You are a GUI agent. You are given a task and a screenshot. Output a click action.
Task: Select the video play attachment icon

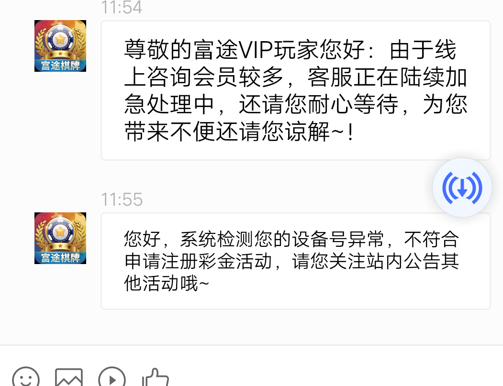tap(112, 378)
